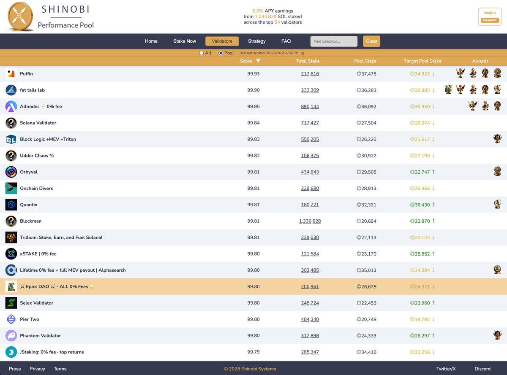The height and width of the screenshot is (375, 507).
Task: Click the Block Logic validator icon
Action: (x=11, y=139)
